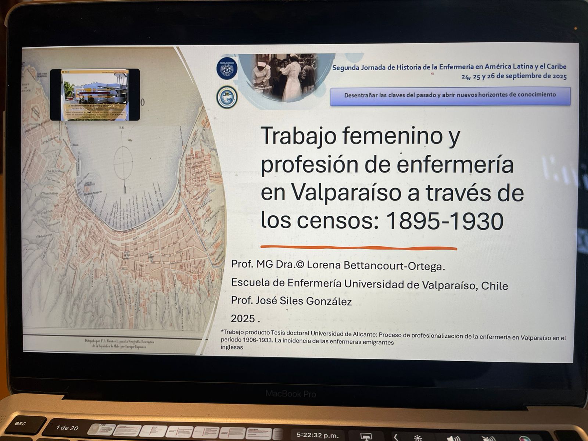Click the blue 'Desentrañar las claves' banner

(x=450, y=96)
